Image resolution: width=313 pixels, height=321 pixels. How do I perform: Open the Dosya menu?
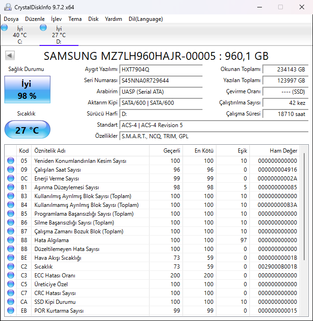point(11,19)
